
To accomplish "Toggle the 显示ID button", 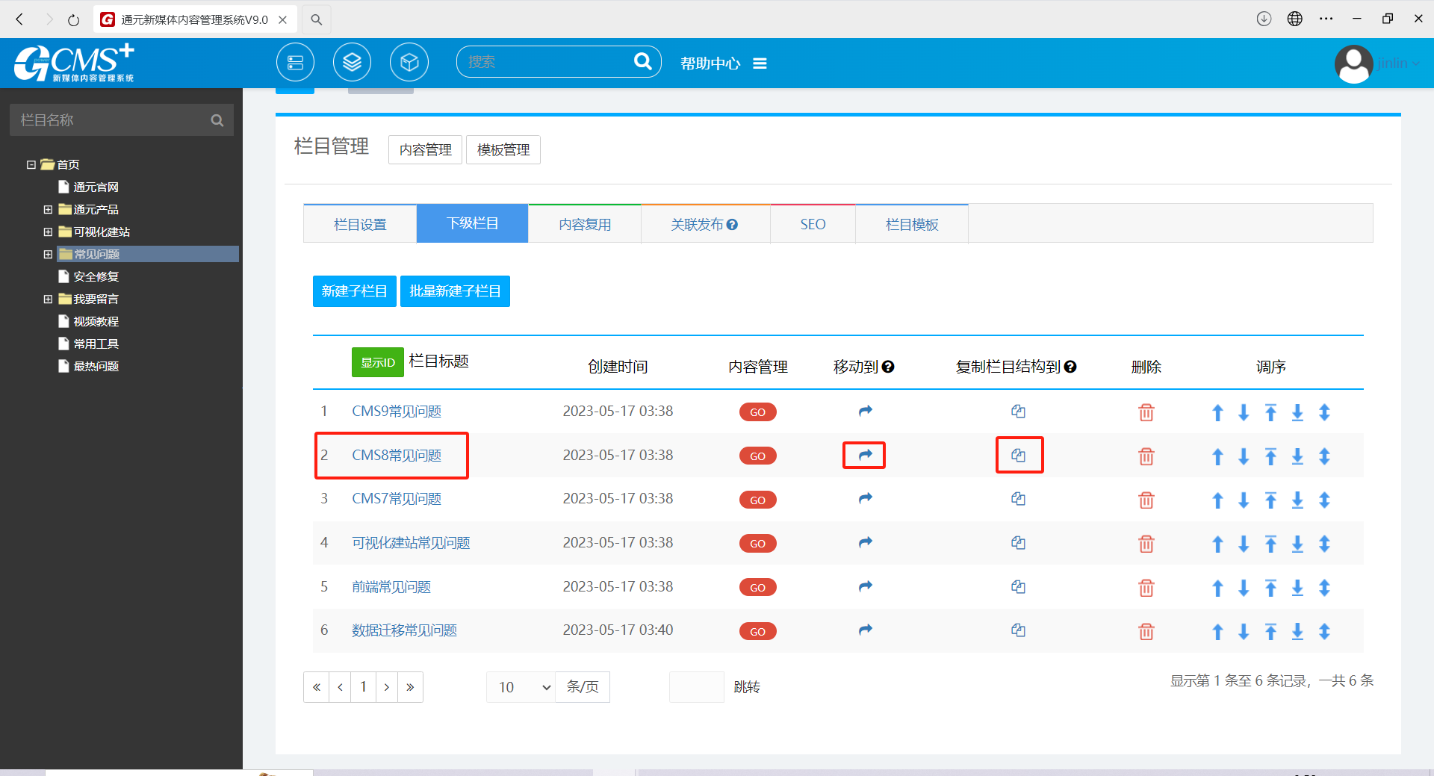I will click(377, 362).
